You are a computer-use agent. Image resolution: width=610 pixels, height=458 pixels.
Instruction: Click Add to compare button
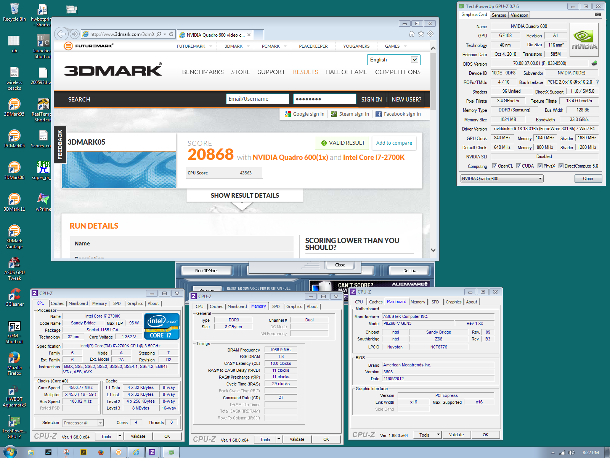coord(394,143)
